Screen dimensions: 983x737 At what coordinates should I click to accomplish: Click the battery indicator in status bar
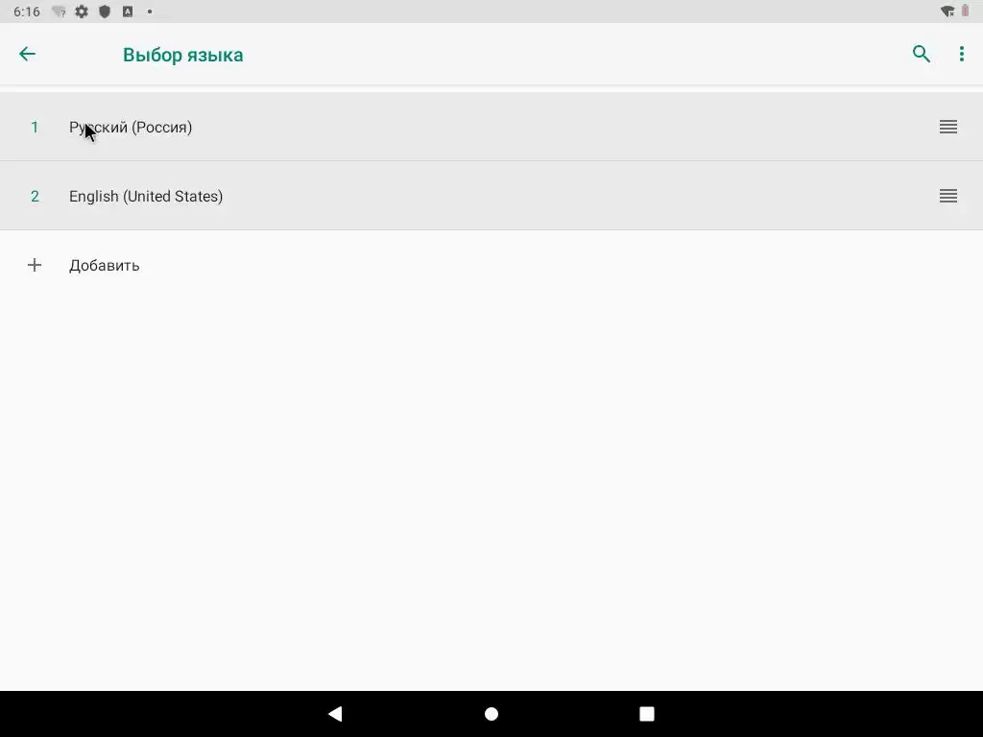(966, 12)
